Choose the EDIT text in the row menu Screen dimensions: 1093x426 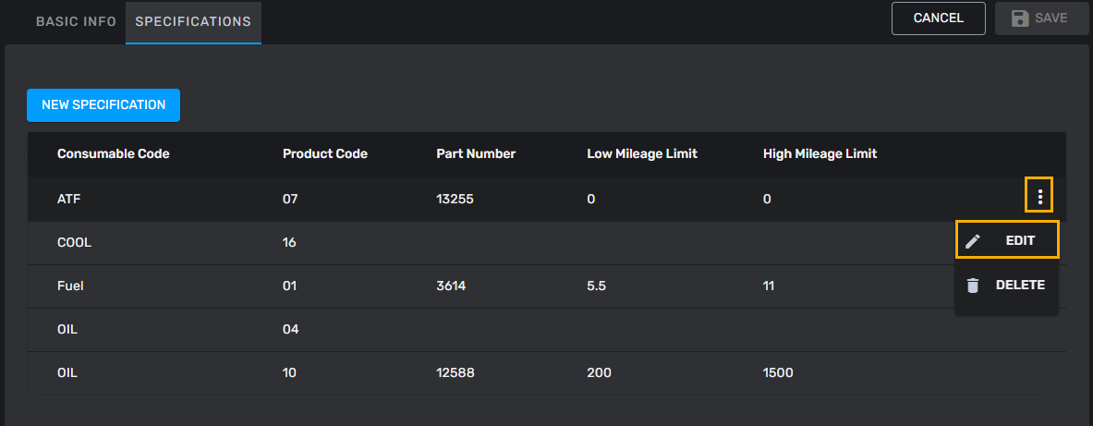pyautogui.click(x=1020, y=241)
